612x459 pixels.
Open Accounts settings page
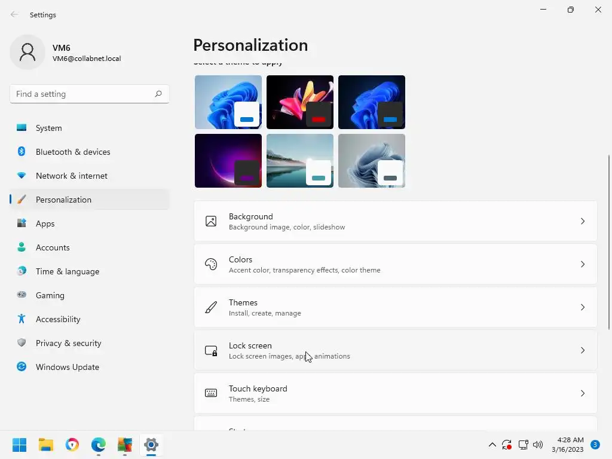pos(90,247)
